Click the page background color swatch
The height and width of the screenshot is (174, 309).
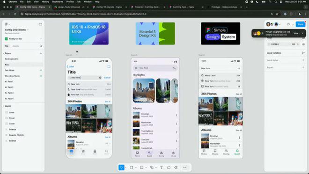[269, 44]
